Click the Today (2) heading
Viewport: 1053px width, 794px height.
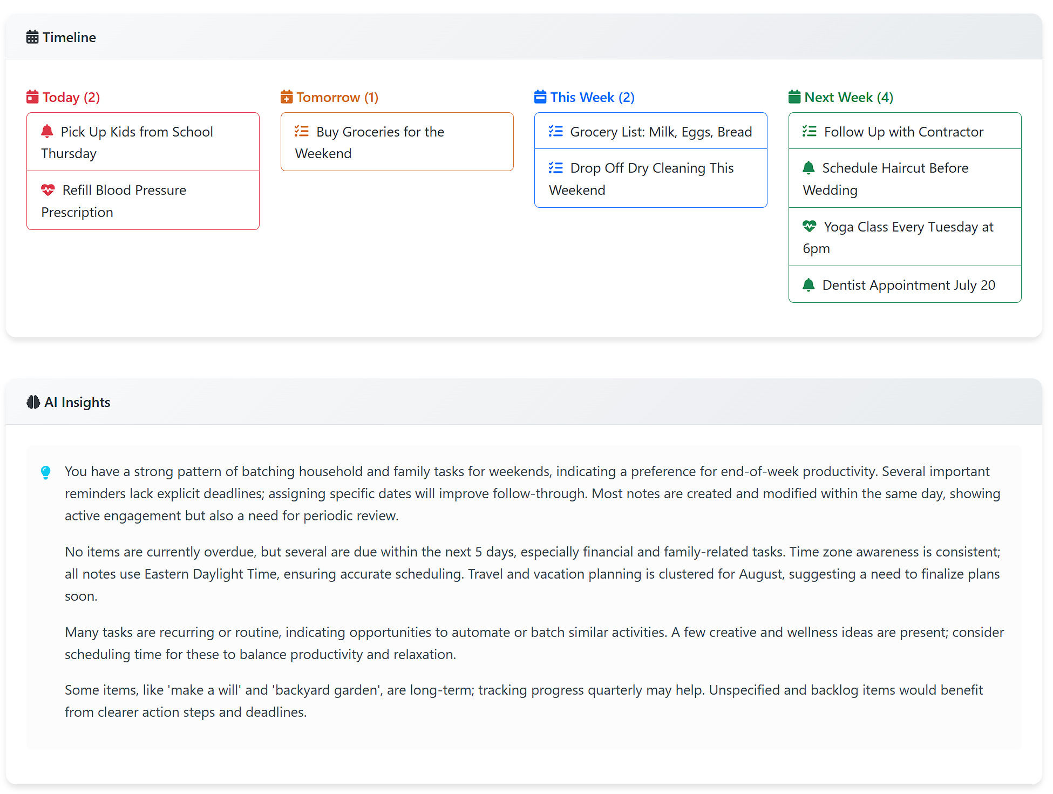[x=71, y=97]
